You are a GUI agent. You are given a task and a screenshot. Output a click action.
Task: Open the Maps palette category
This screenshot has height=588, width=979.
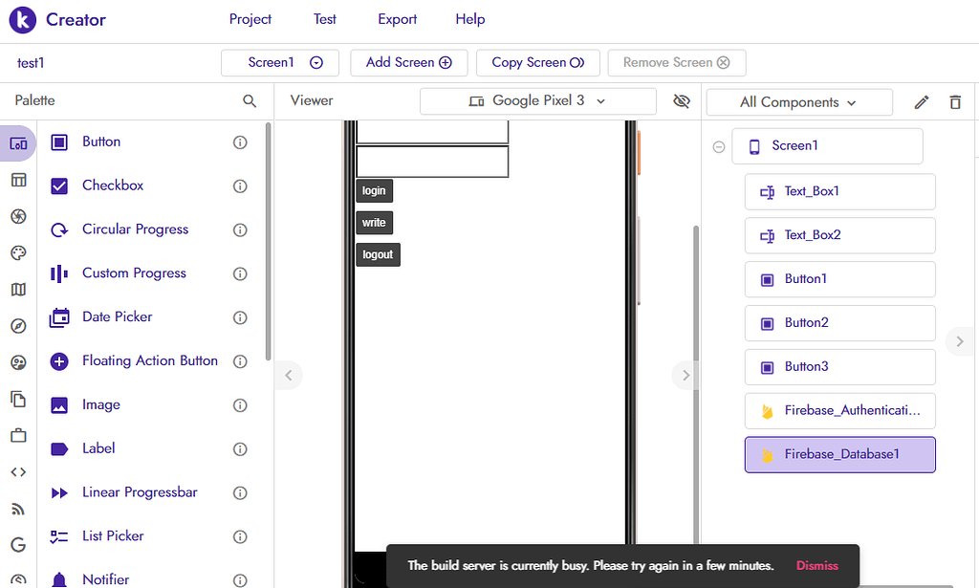tap(17, 289)
